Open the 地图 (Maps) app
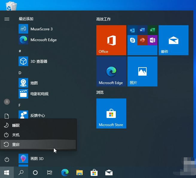Image resolution: width=196 pixels, height=178 pixels. 34,83
